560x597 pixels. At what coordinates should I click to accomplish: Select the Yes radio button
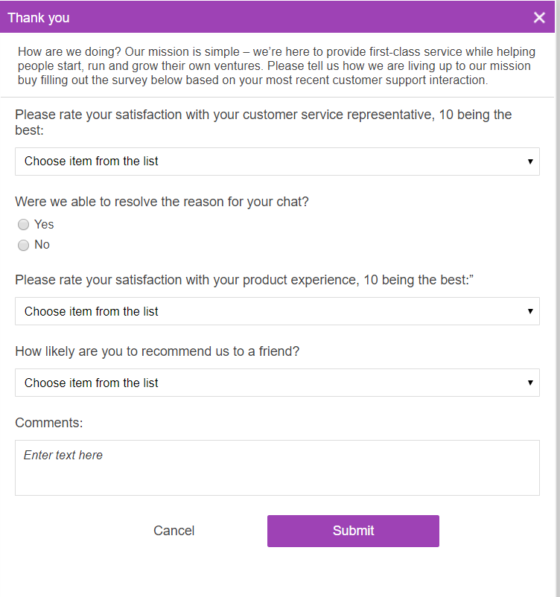(24, 225)
